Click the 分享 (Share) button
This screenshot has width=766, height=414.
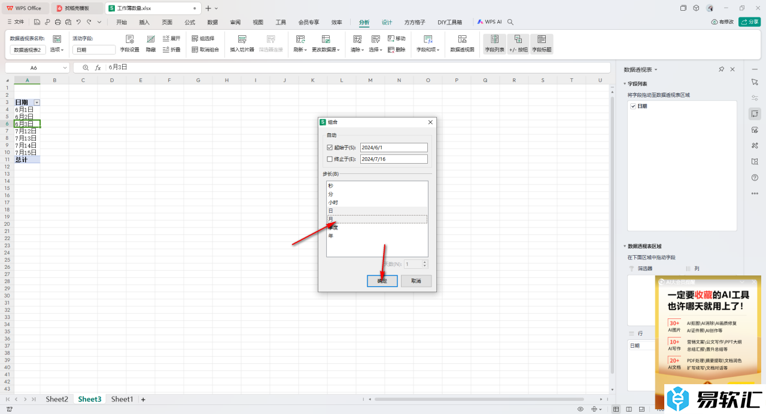pyautogui.click(x=750, y=22)
